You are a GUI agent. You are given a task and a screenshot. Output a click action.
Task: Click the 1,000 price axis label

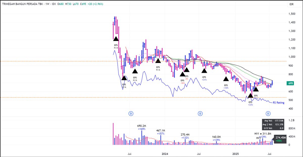pos(291,57)
